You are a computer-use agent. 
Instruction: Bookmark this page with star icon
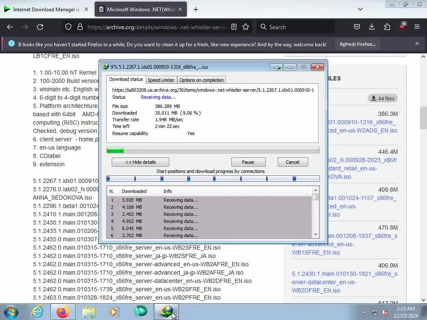pos(246,27)
